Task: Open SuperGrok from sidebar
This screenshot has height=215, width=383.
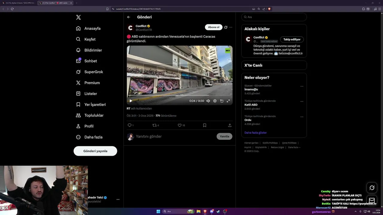Action: [x=89, y=72]
